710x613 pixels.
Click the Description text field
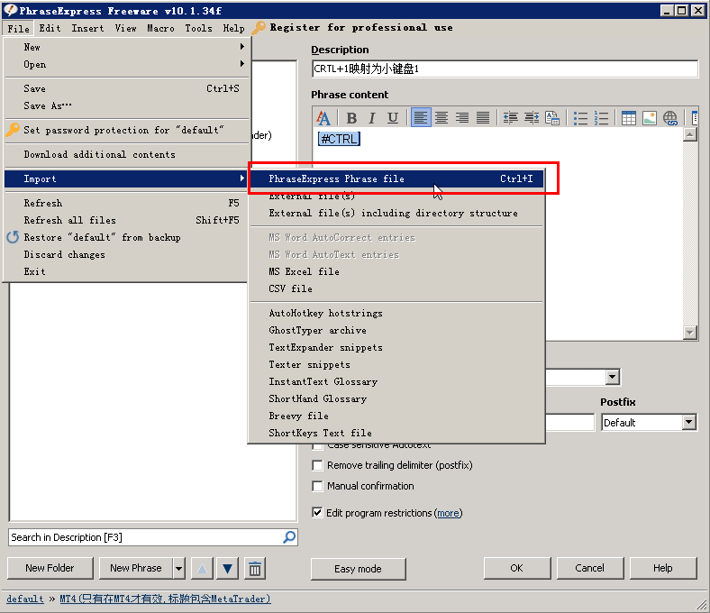[505, 69]
